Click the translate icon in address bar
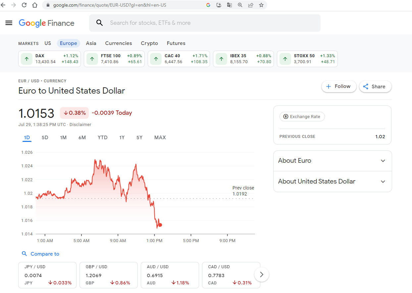 (229, 5)
